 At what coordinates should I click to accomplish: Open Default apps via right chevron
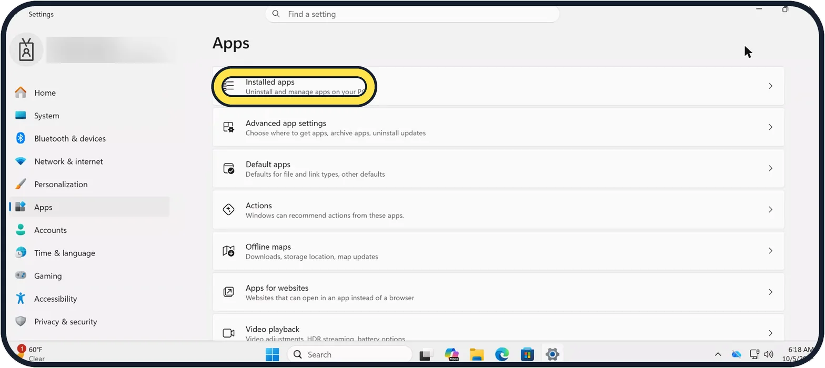tap(770, 168)
